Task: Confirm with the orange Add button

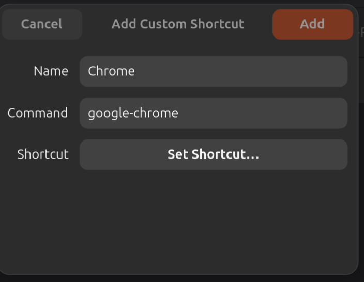Action: pos(313,24)
